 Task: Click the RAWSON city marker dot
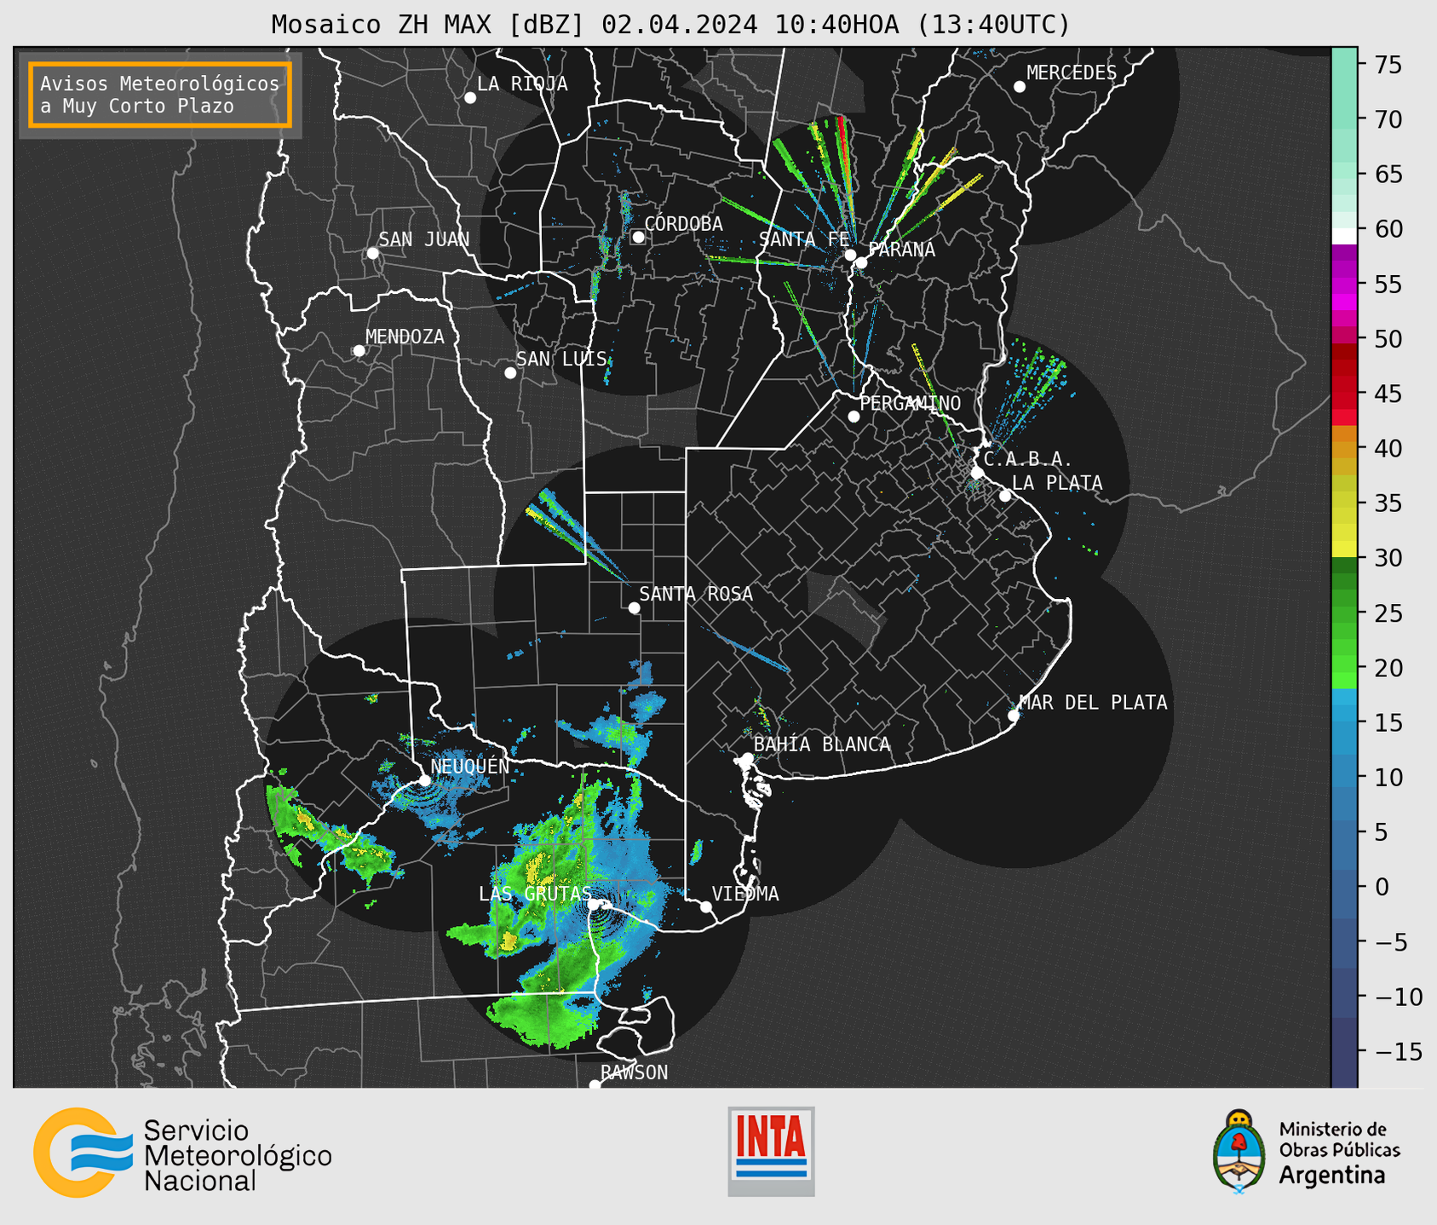pos(595,1085)
